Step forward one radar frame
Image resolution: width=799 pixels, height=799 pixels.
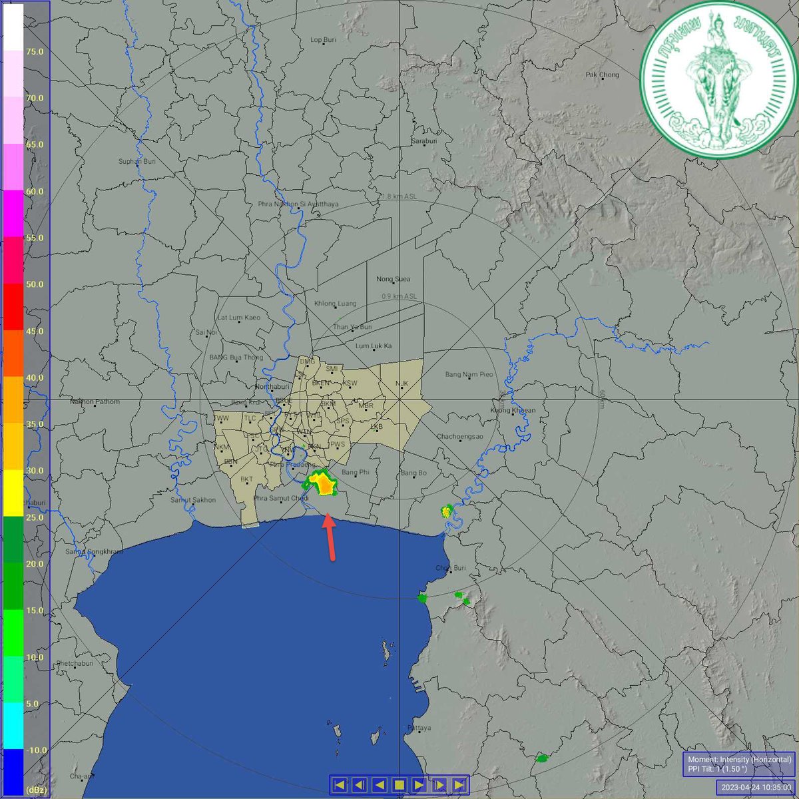pyautogui.click(x=439, y=785)
